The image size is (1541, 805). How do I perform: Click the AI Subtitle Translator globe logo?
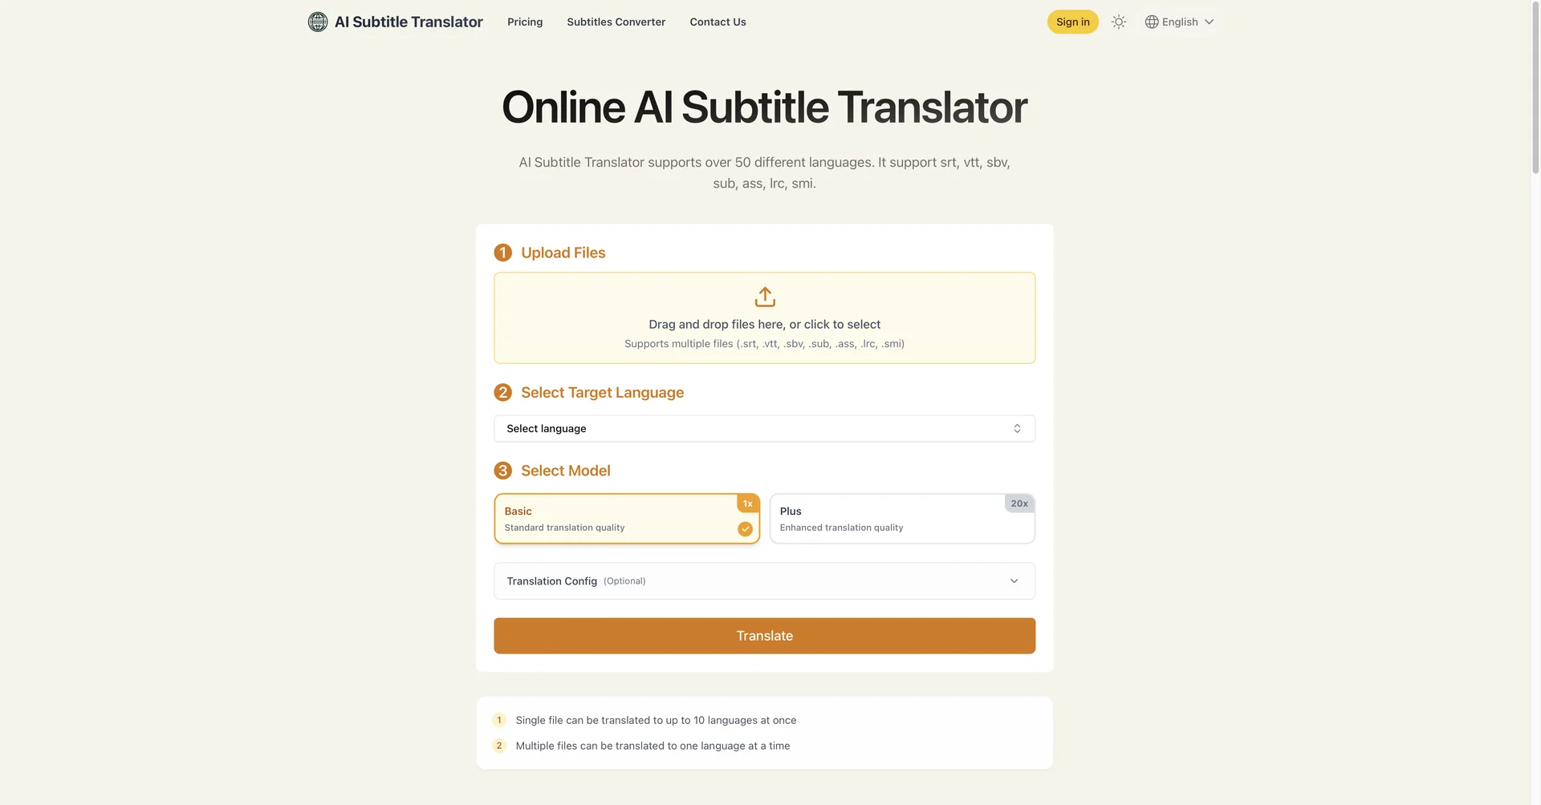point(318,22)
